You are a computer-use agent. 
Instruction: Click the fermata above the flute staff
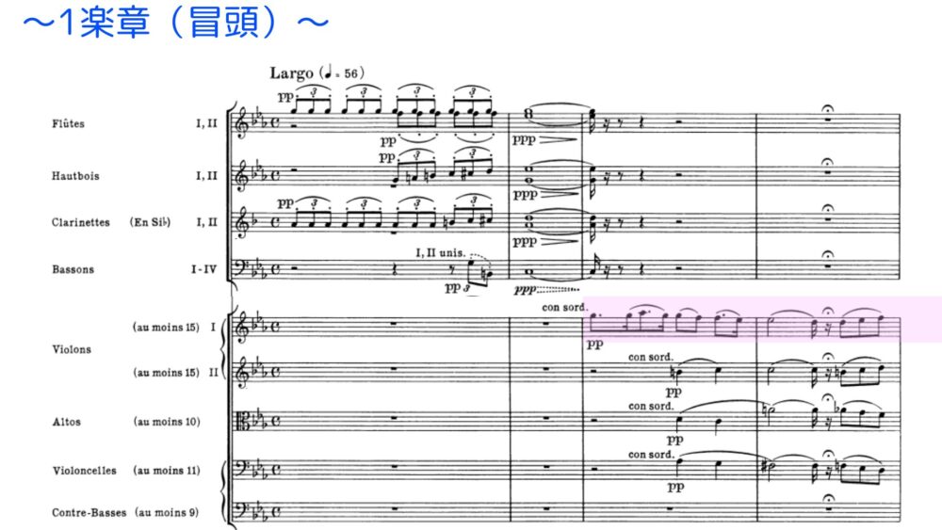[x=828, y=109]
